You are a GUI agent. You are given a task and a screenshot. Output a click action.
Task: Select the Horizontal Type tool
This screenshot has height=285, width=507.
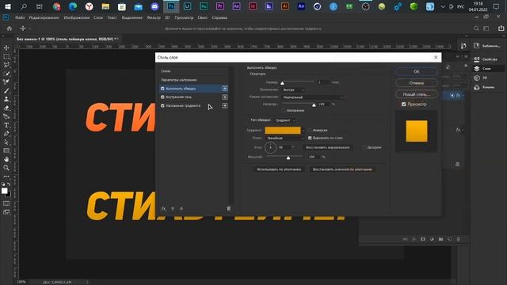pos(6,125)
